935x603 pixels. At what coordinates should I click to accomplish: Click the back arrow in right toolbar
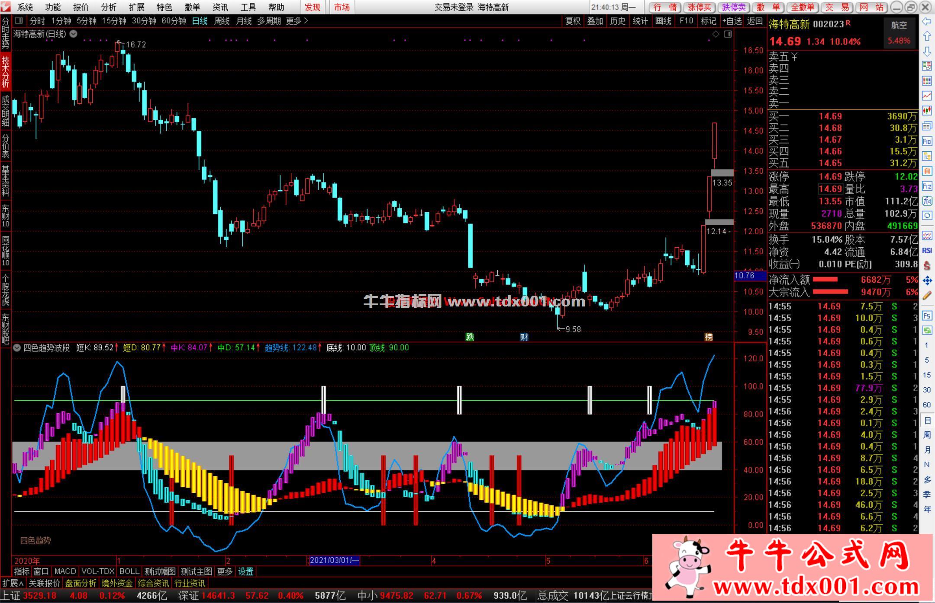(x=927, y=21)
